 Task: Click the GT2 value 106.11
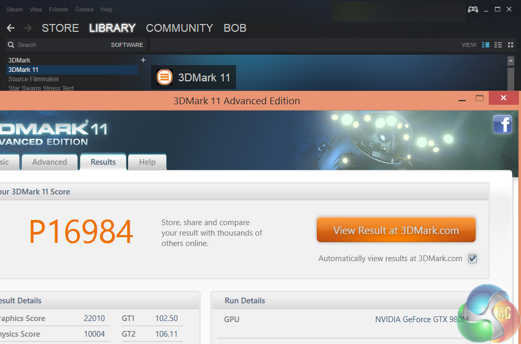[x=167, y=334]
